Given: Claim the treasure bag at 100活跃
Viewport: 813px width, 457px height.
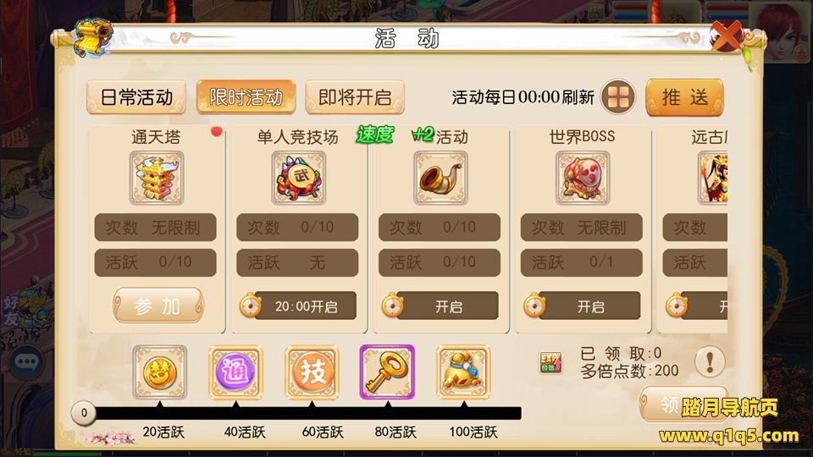Looking at the screenshot, I should 463,372.
